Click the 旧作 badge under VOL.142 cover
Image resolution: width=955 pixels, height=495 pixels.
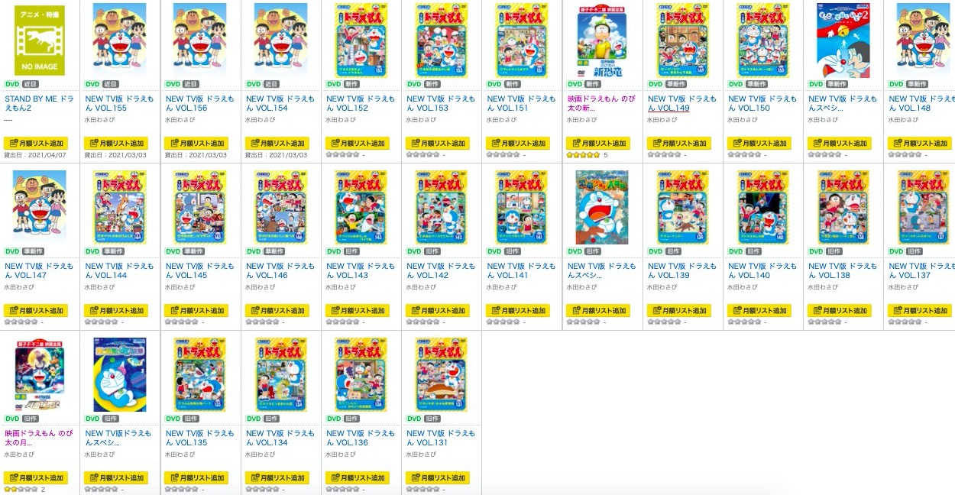pyautogui.click(x=432, y=251)
